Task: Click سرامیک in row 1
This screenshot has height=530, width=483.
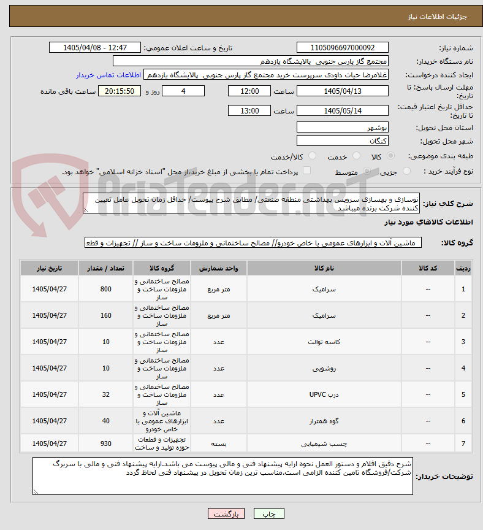Action: click(x=324, y=290)
